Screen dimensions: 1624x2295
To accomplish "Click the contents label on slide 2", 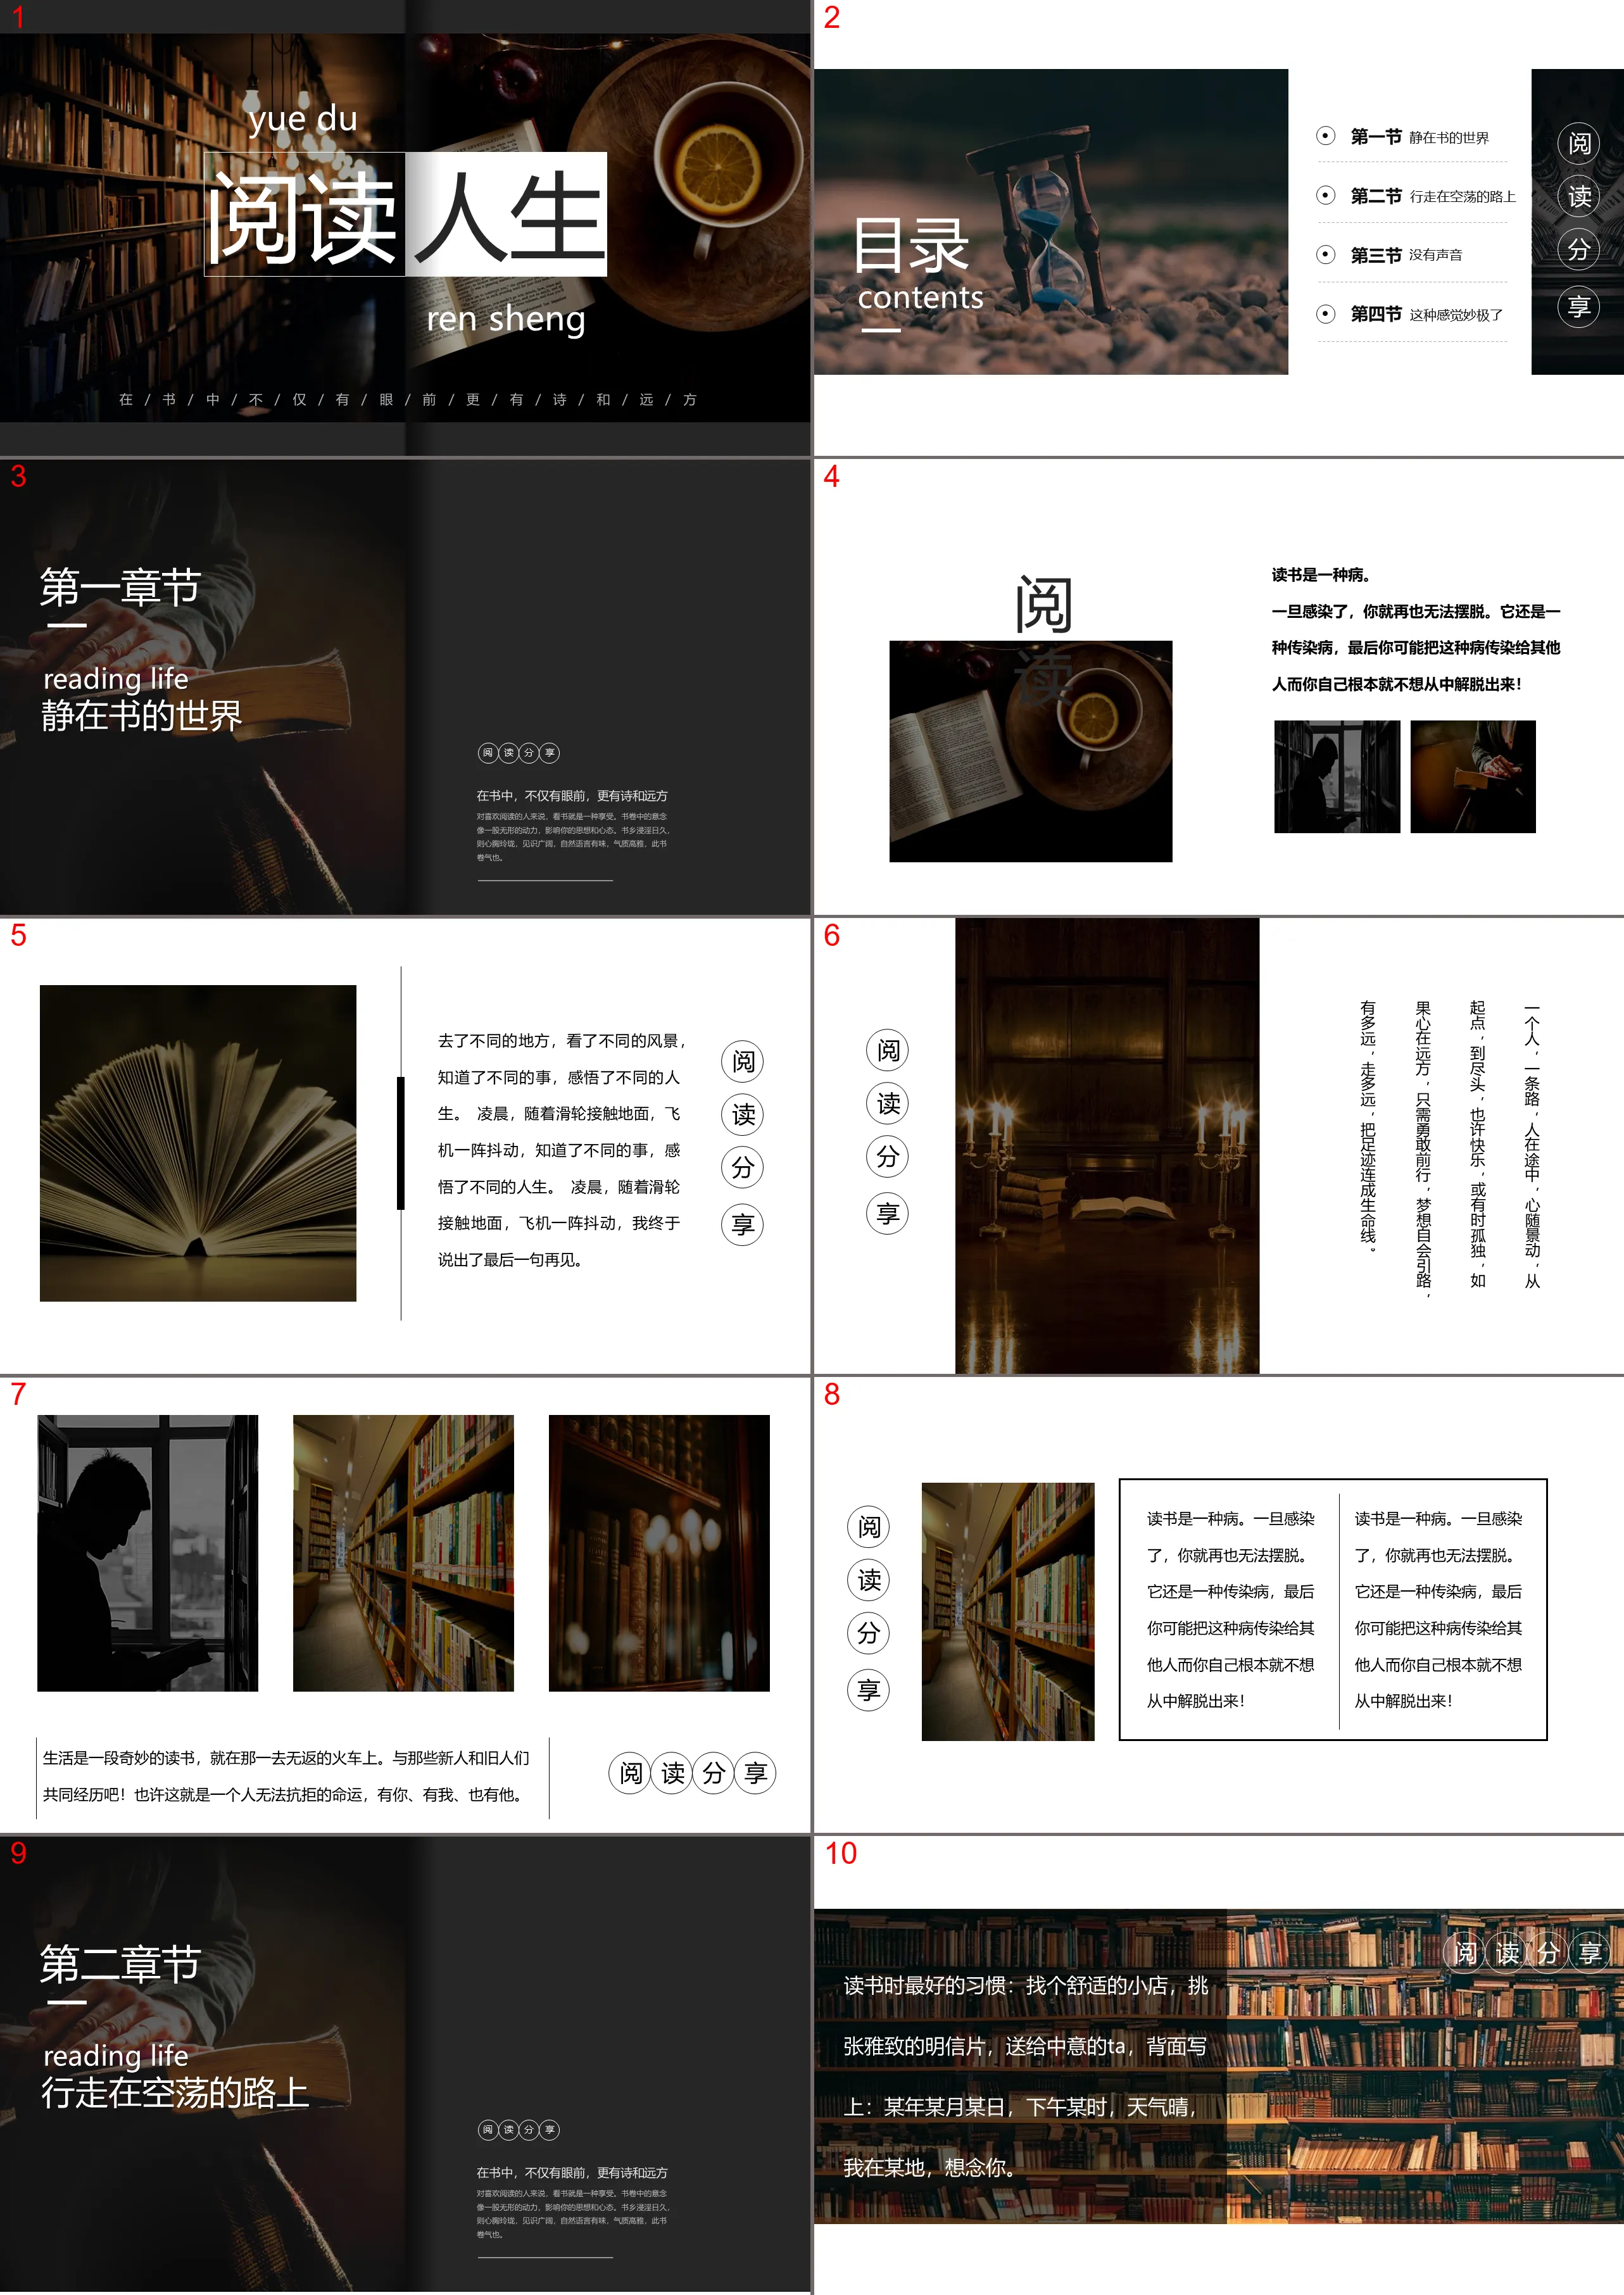I will [920, 297].
